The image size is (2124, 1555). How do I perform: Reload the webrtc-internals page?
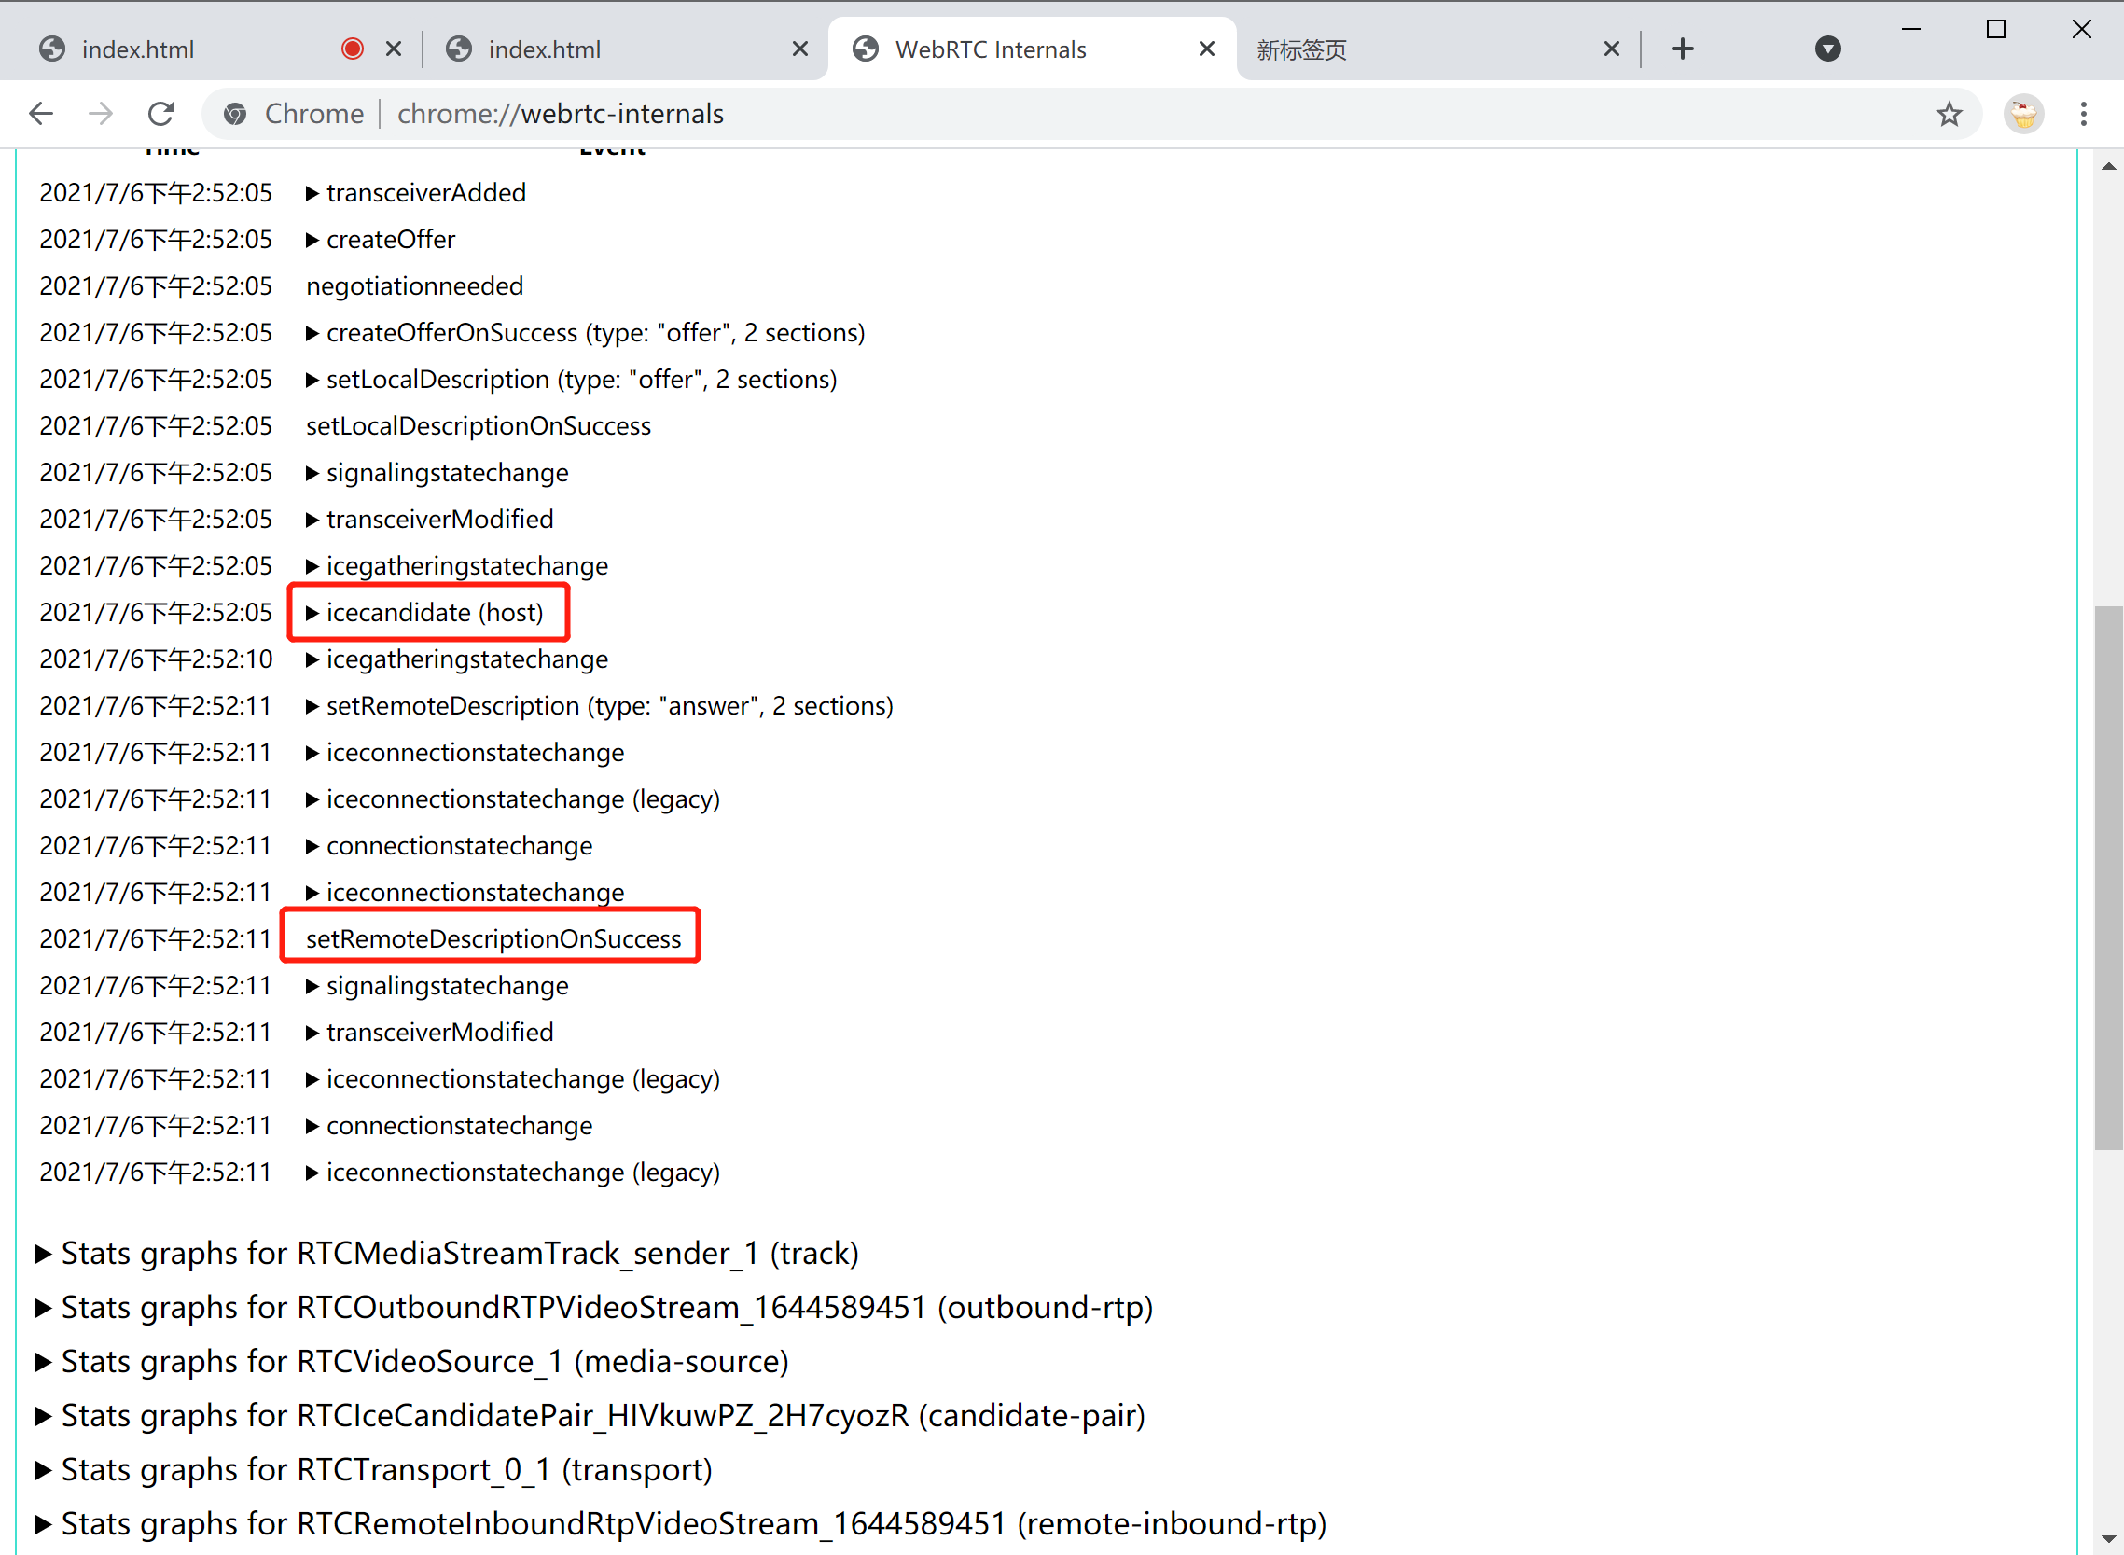pyautogui.click(x=161, y=114)
